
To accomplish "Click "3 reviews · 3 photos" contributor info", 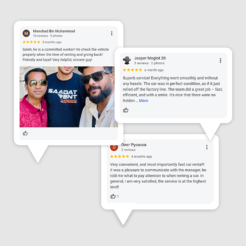I will click(x=149, y=63).
